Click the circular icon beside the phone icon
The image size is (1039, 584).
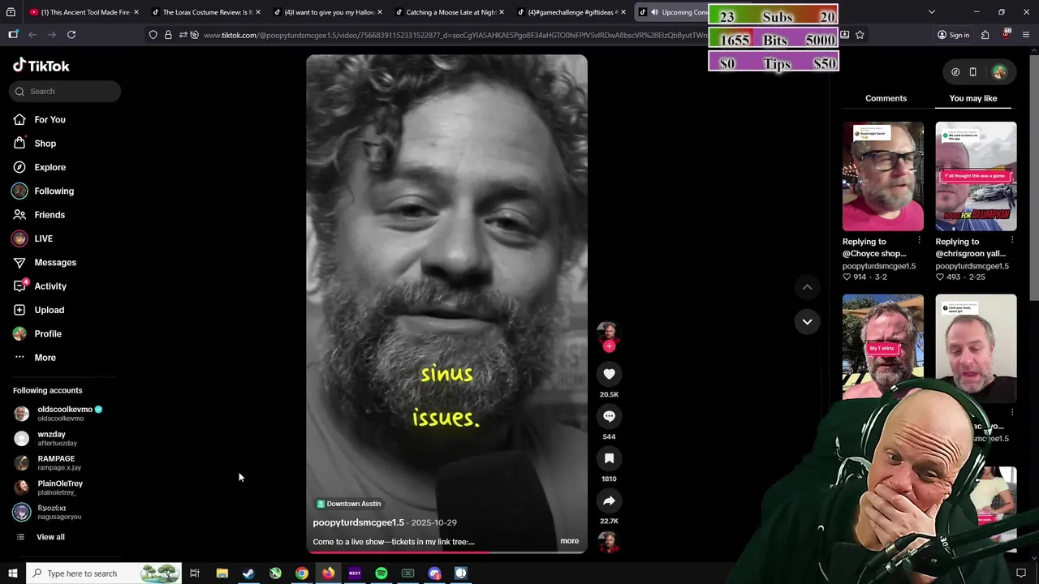point(955,72)
